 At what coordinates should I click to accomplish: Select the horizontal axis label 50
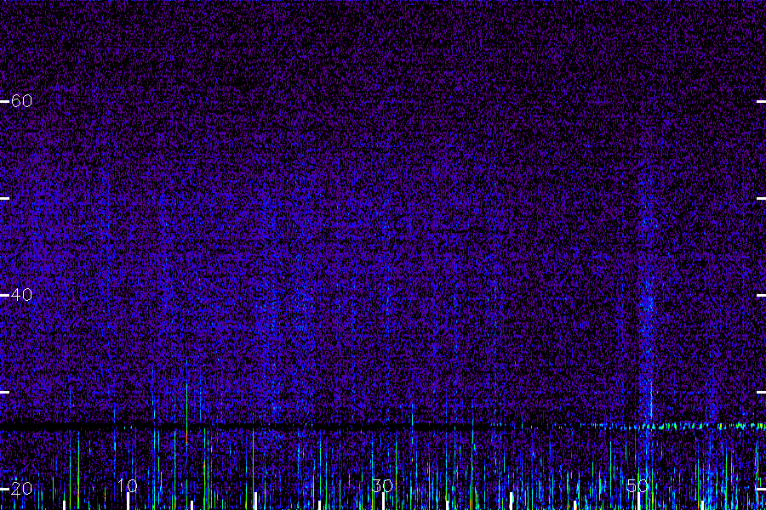point(637,485)
